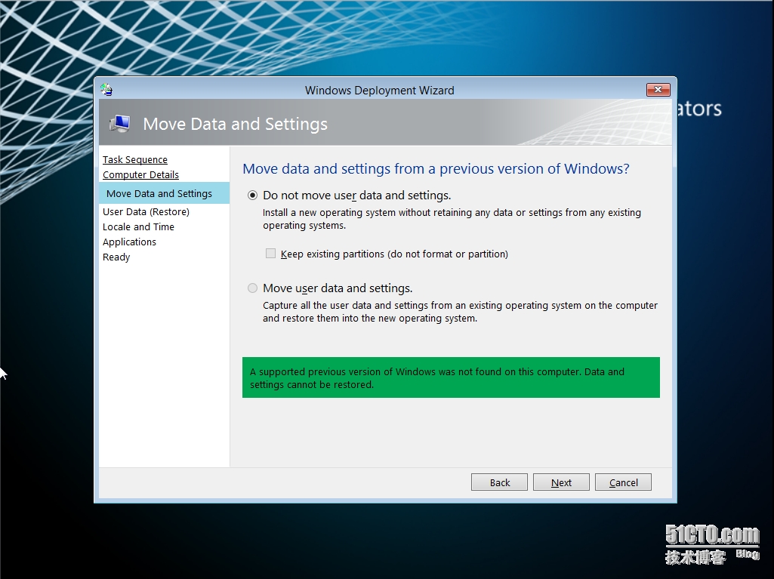Viewport: 774px width, 579px height.
Task: Select the Move Data and Settings step
Action: coord(164,193)
